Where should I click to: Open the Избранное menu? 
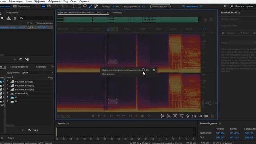[54, 2]
